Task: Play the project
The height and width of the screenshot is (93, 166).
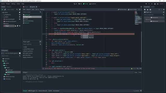Action: (x=146, y=4)
